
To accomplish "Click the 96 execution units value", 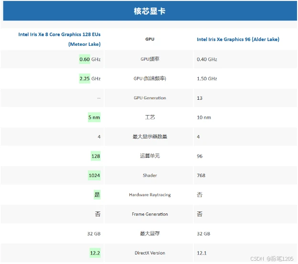I will pyautogui.click(x=200, y=156).
